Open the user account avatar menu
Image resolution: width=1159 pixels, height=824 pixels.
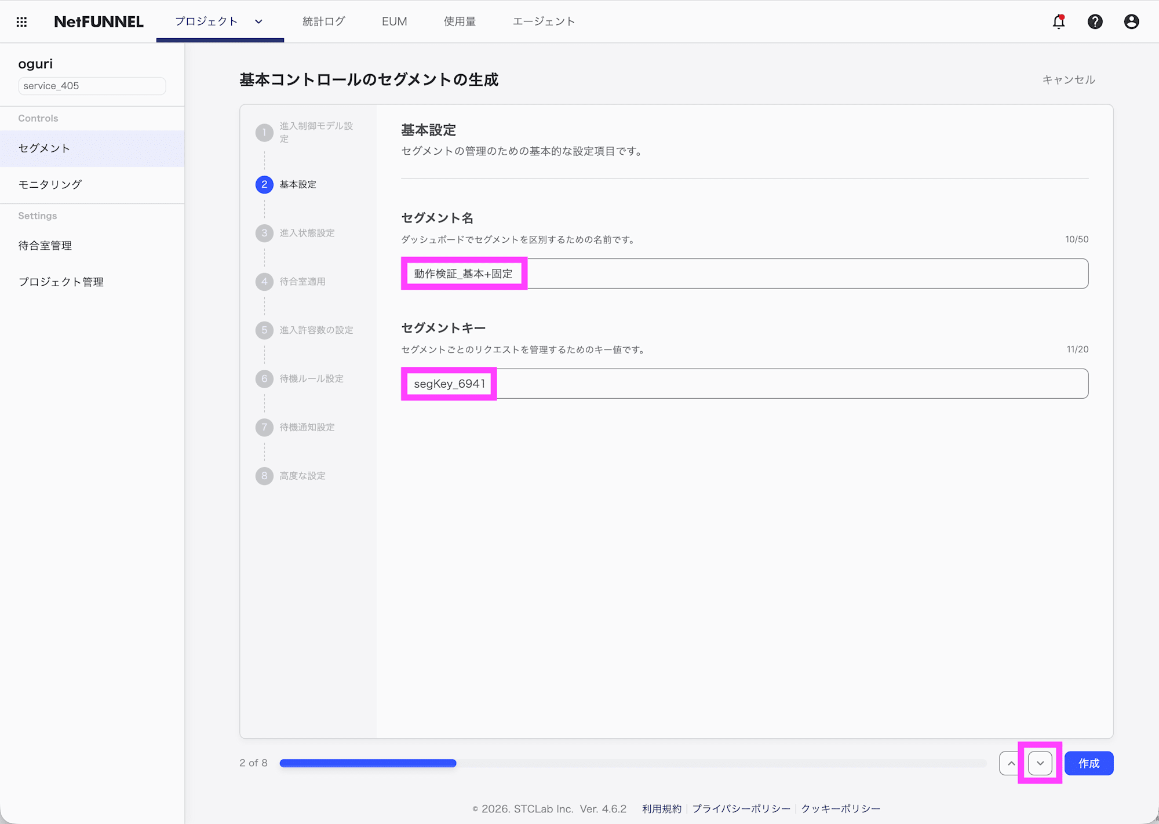1131,21
